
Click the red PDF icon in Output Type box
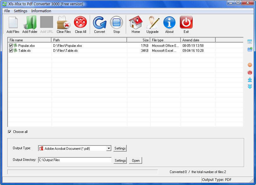41,148
